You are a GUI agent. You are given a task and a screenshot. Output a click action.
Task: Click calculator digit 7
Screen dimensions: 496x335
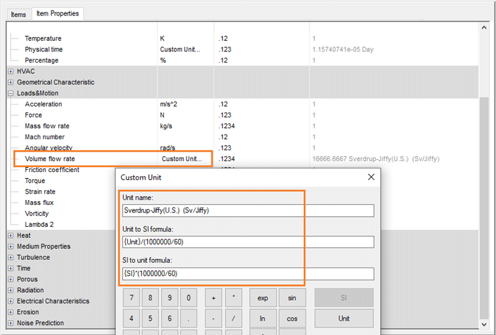click(x=131, y=298)
